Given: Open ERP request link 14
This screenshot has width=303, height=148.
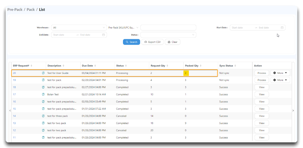Looking at the screenshot, I should click(14, 116).
